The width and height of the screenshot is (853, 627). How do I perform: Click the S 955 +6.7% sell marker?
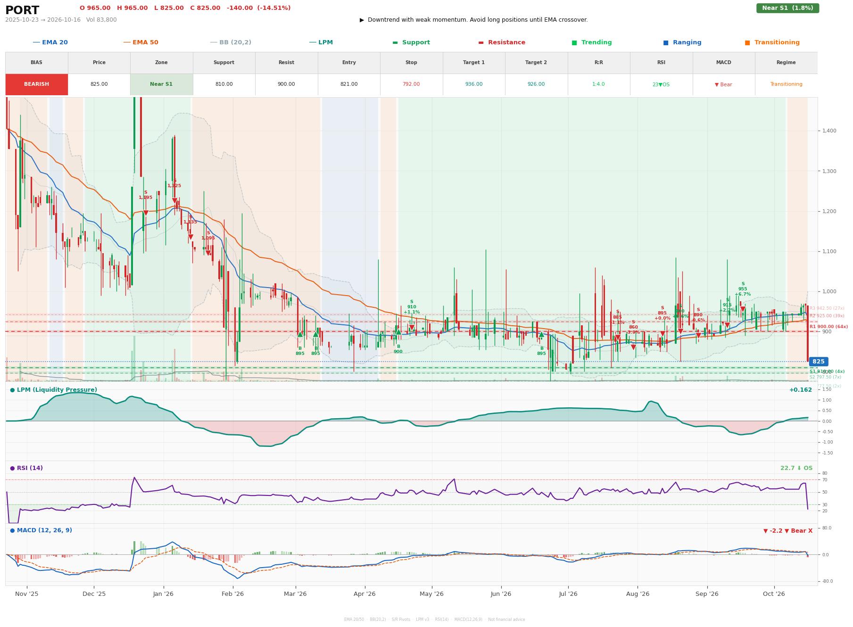(x=743, y=309)
